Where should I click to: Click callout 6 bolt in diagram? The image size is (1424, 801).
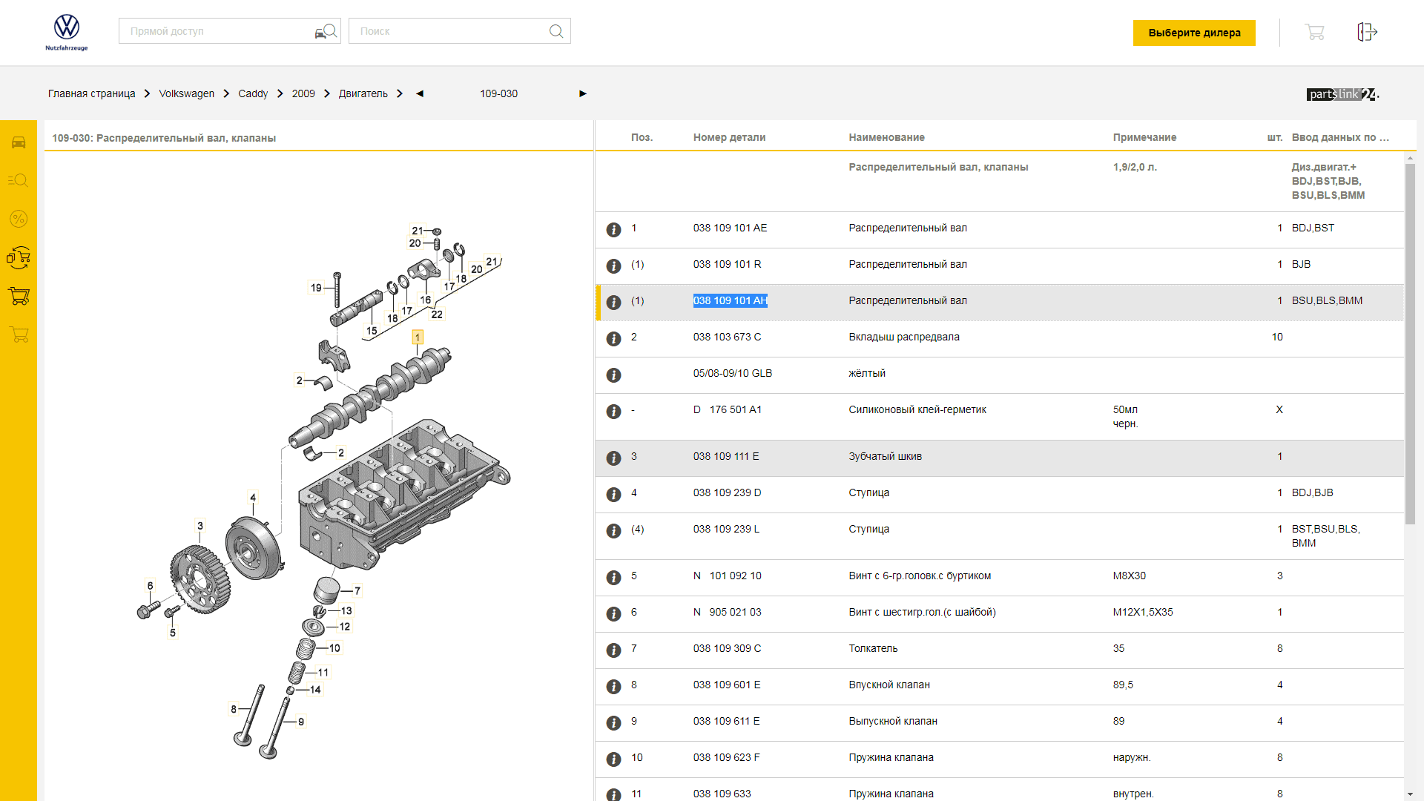[x=150, y=586]
